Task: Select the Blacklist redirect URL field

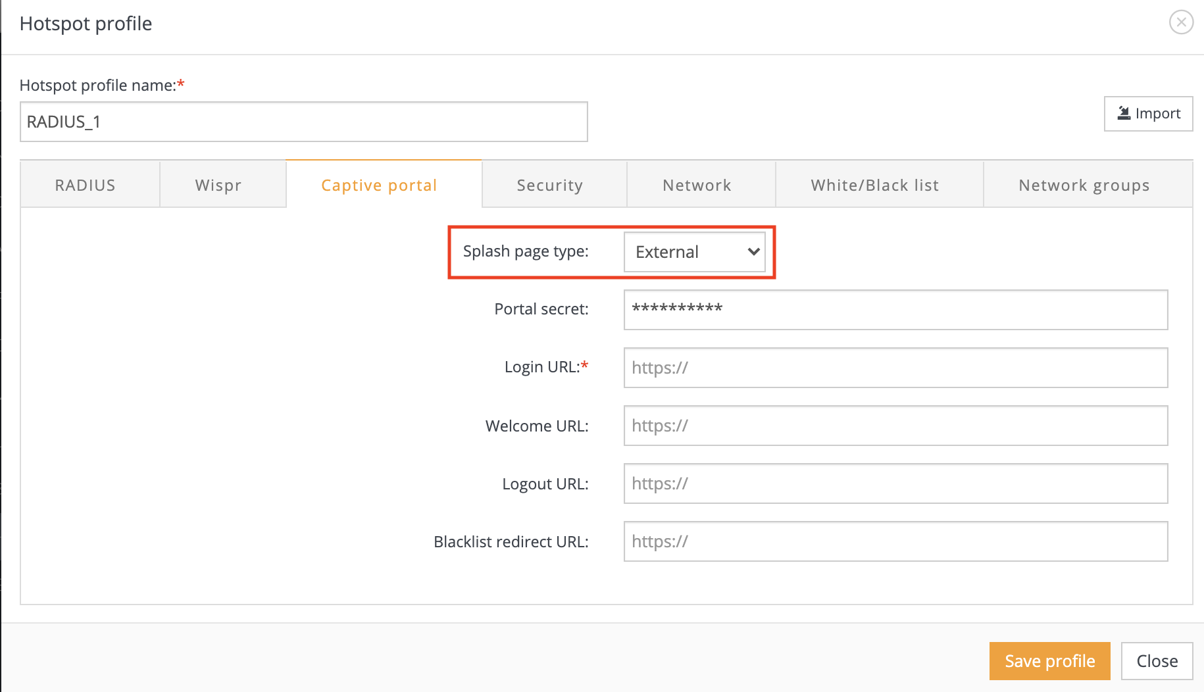Action: coord(895,541)
